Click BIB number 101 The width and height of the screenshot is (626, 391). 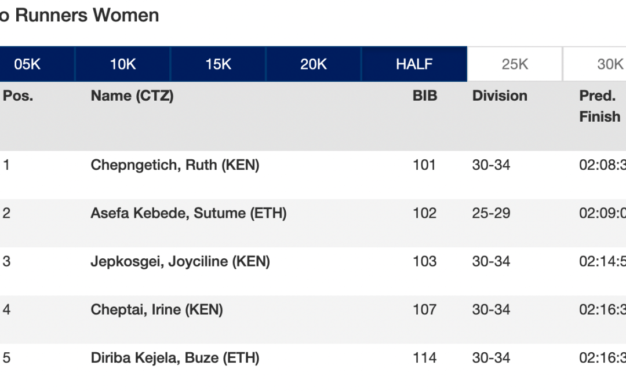424,165
